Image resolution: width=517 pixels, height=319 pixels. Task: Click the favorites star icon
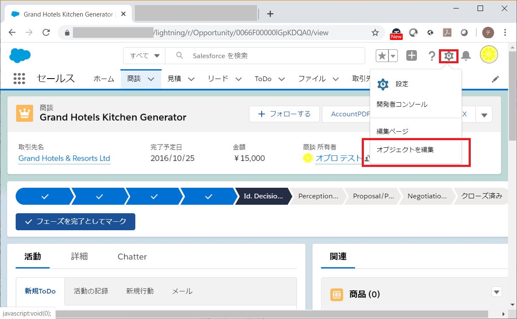click(x=382, y=56)
